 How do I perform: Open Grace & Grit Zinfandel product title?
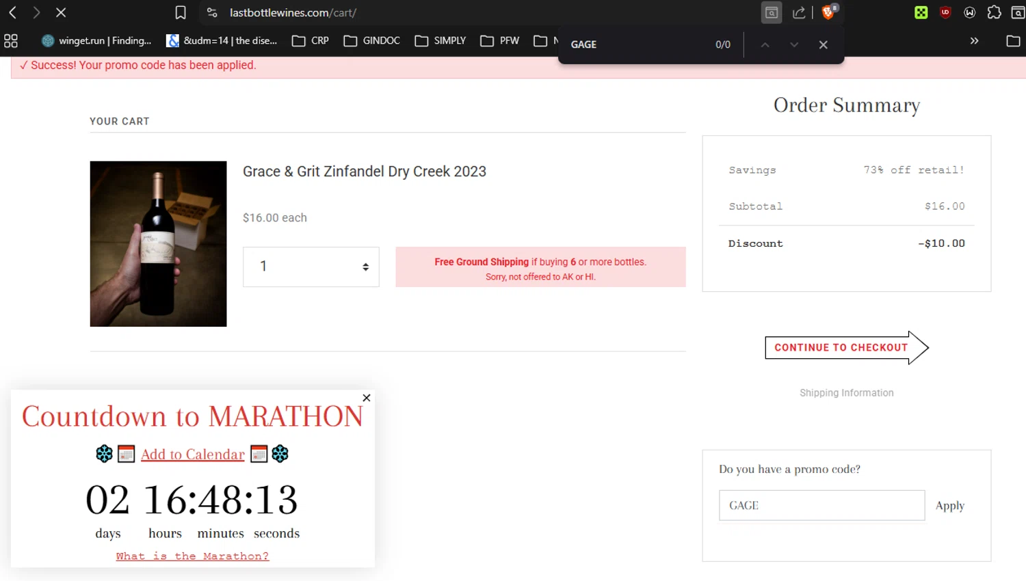tap(365, 172)
